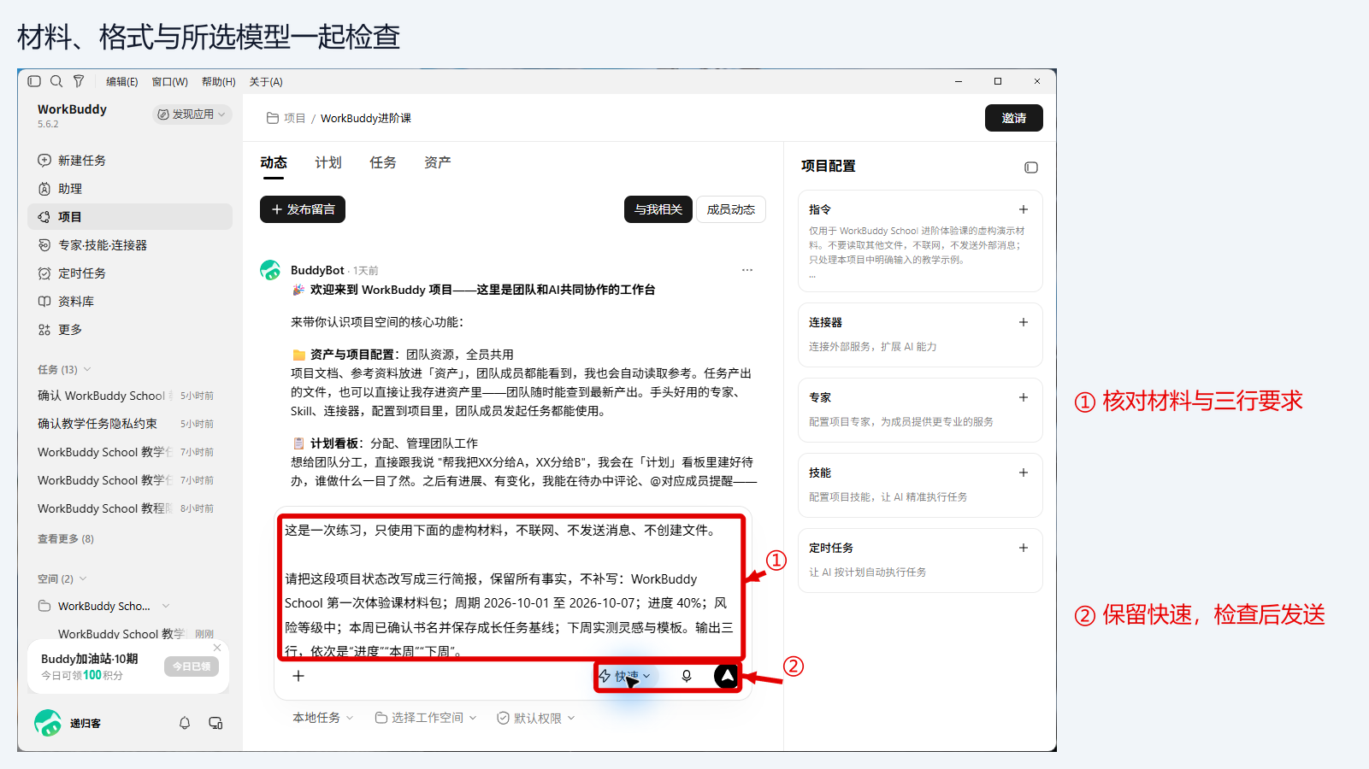Switch to the 资产 tab
Image resolution: width=1369 pixels, height=769 pixels.
438,162
